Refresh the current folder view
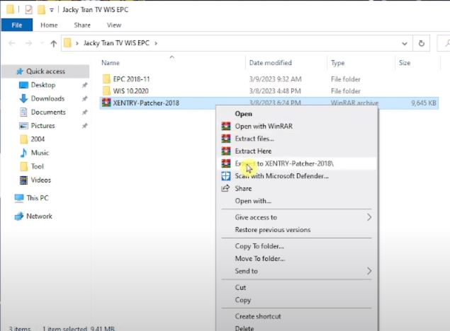Screen dimensions: 450x331 pyautogui.click(x=422, y=44)
